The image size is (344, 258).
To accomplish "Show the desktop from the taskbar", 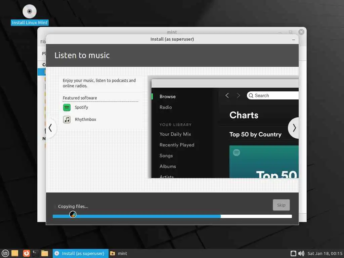I will (x=15, y=253).
